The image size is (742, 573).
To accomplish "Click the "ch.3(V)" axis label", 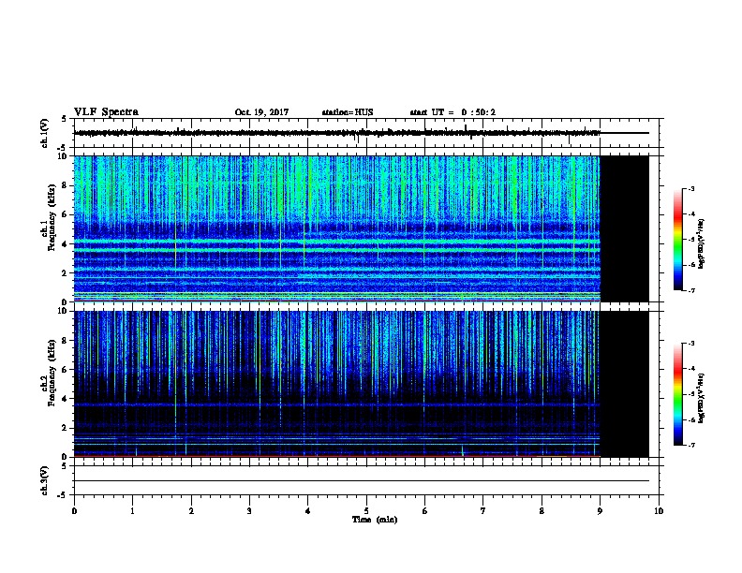I will 45,480.
